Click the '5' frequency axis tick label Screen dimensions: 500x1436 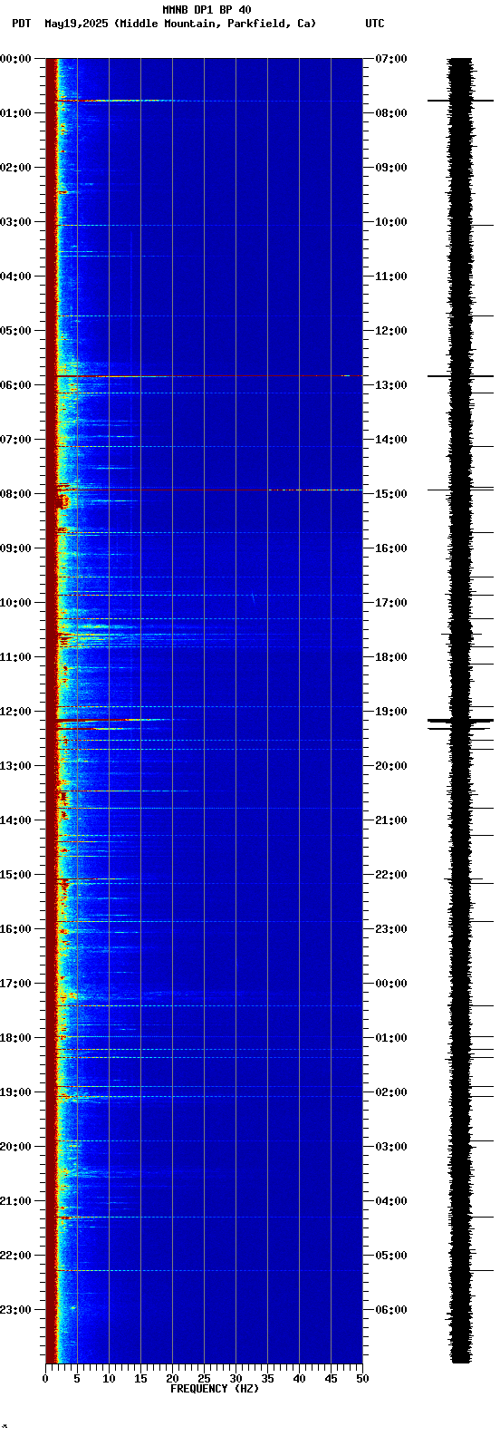[x=77, y=1379]
